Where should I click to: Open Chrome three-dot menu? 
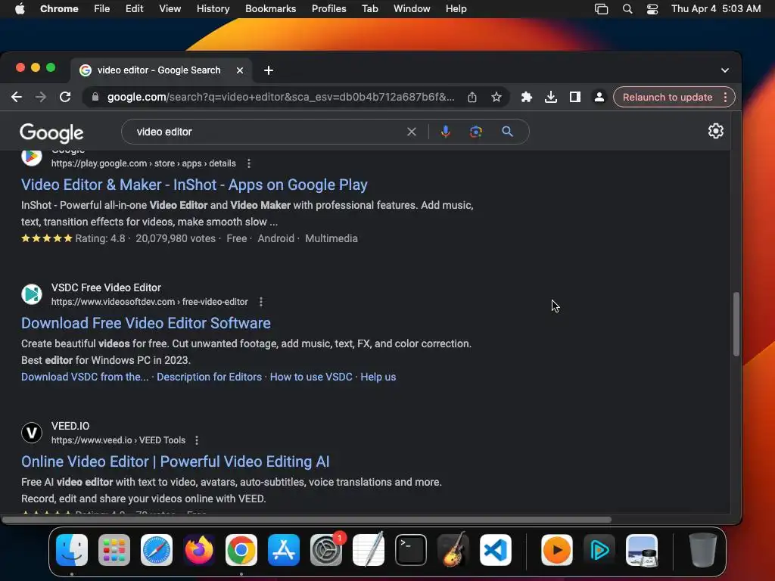coord(725,97)
